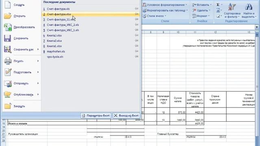
Task: Pin Счет-фактура.xls in recent list
Action: (136, 9)
